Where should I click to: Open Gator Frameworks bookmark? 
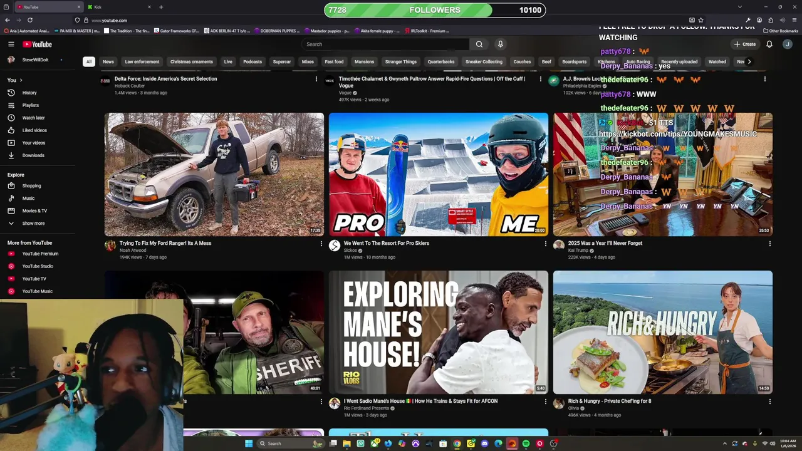coord(176,31)
